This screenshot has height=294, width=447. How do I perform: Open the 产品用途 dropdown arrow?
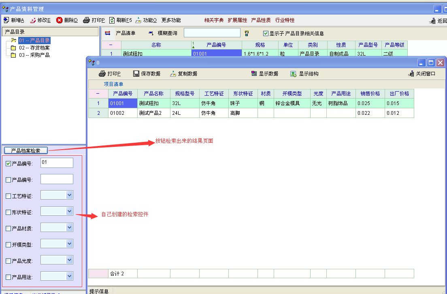coord(69,276)
